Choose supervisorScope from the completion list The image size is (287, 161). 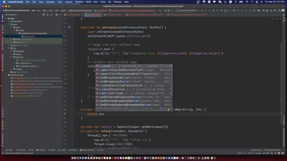click(134, 93)
